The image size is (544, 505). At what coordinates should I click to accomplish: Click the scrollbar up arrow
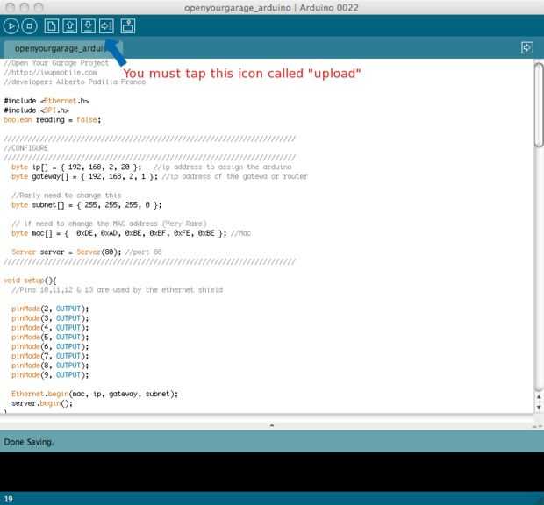coord(539,397)
